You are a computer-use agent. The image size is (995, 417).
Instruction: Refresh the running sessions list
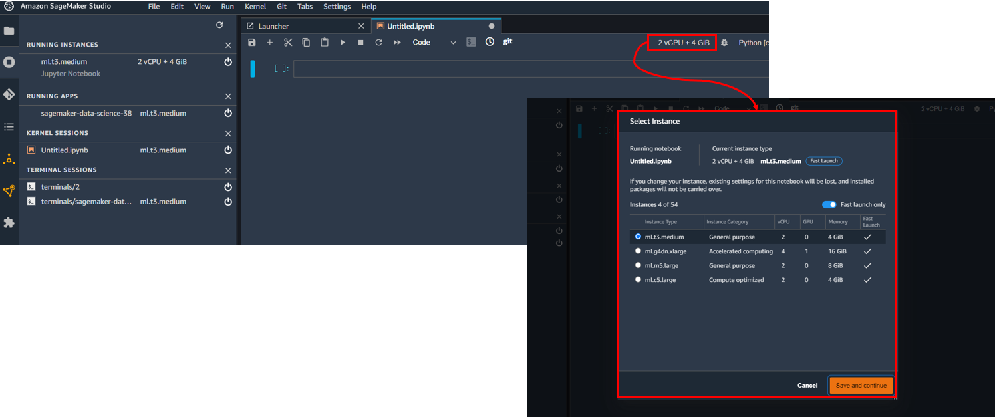pyautogui.click(x=219, y=25)
